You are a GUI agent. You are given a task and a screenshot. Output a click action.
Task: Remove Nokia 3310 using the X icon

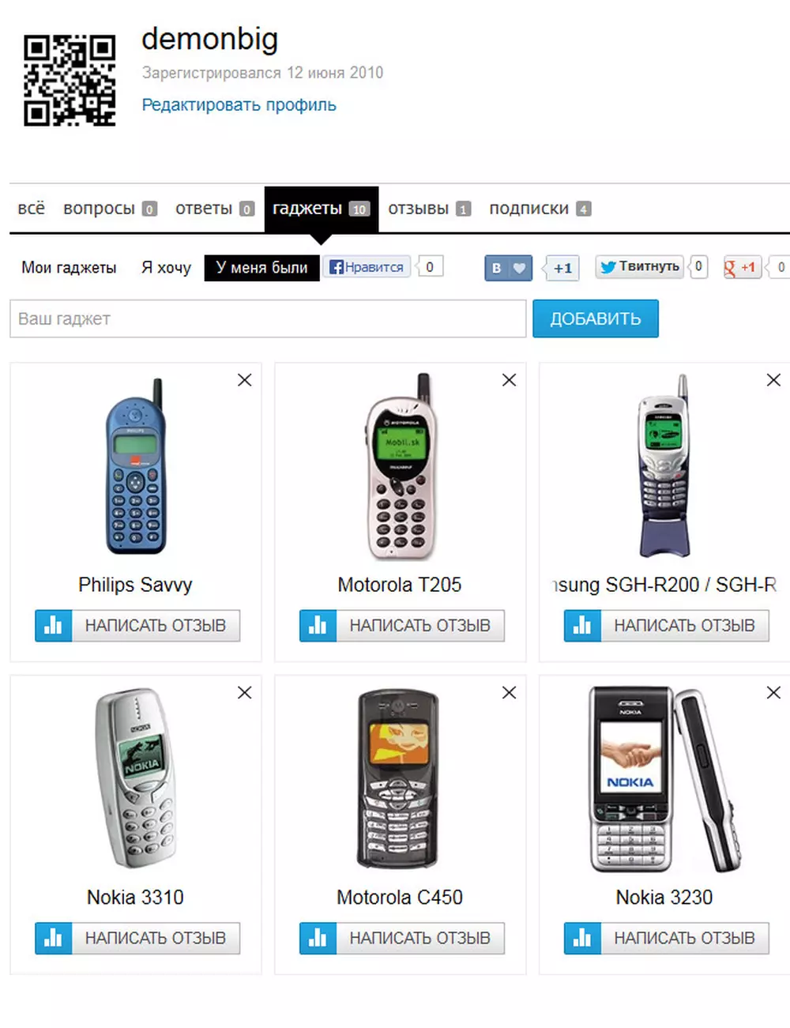pos(245,693)
